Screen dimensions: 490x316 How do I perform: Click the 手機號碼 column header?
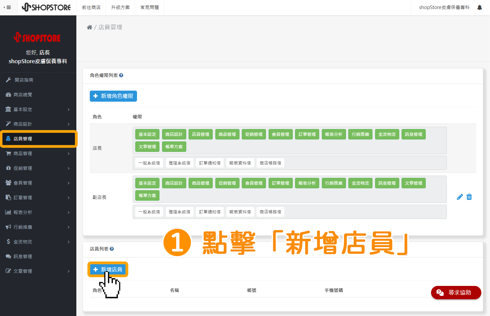point(334,290)
